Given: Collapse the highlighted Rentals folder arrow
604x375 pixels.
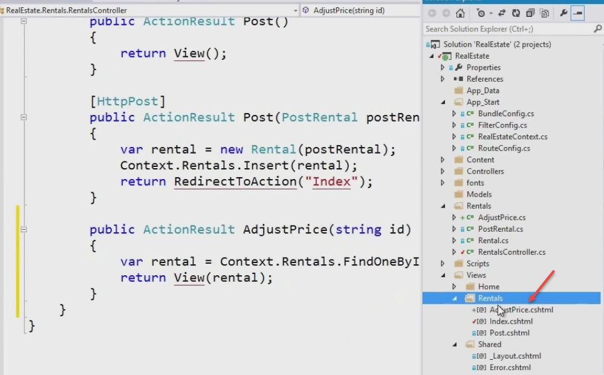Looking at the screenshot, I should point(455,299).
